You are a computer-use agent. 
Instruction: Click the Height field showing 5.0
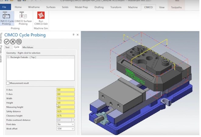pos(65,103)
